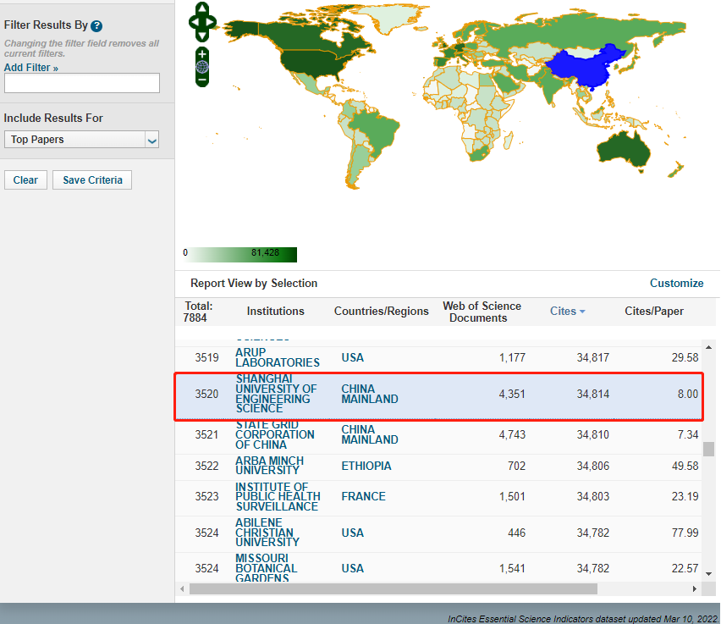The width and height of the screenshot is (721, 624).
Task: Zoom out of the map with minus button
Action: tap(202, 80)
